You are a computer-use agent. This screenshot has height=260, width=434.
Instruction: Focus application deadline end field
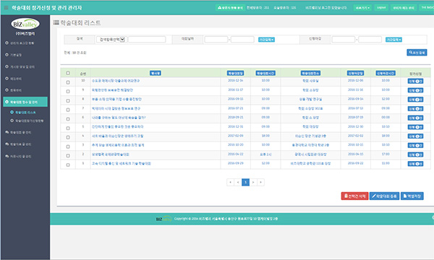click(370, 40)
